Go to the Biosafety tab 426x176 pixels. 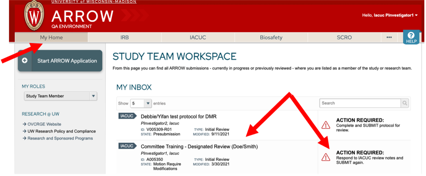271,37
